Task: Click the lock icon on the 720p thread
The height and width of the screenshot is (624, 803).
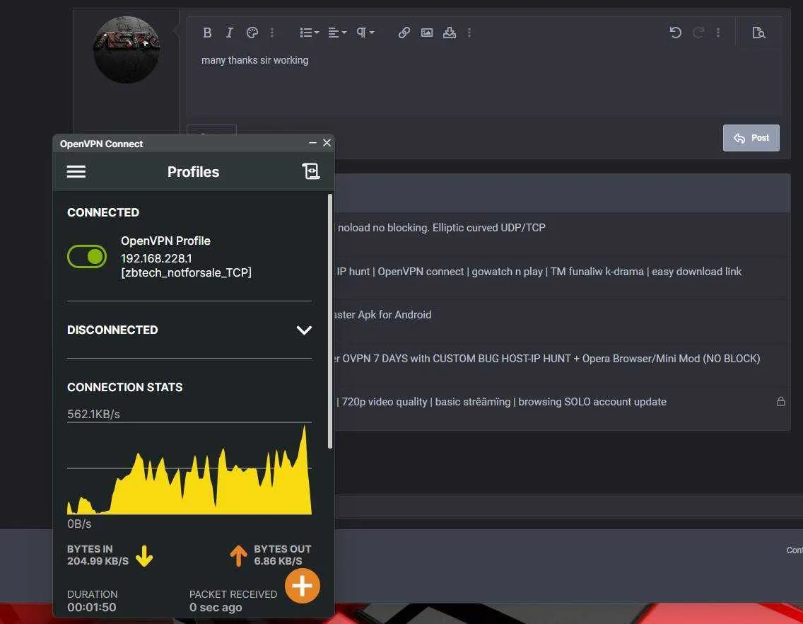Action: point(780,401)
